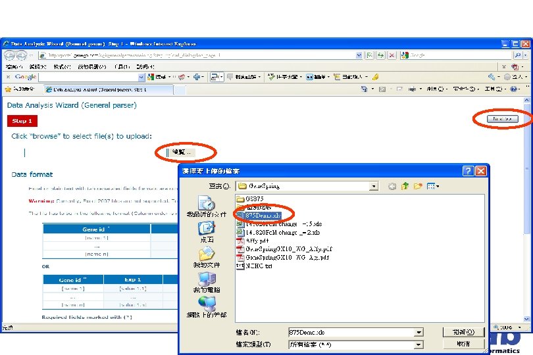Click the Print icon in command bar
Viewport: 533px width, 355px height.
click(412, 89)
